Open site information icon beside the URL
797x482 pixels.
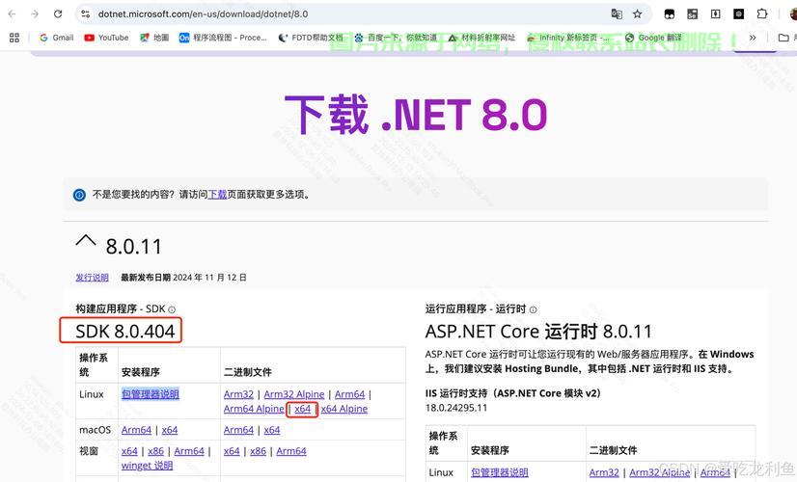pyautogui.click(x=85, y=14)
